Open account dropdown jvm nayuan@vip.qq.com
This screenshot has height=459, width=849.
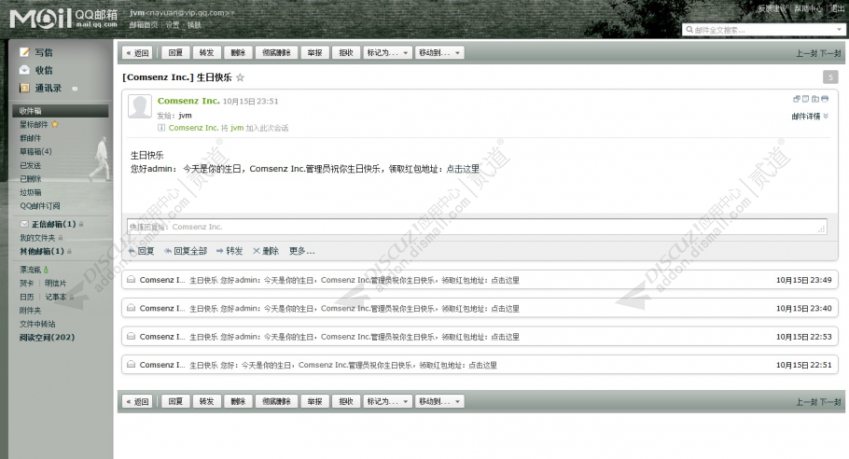182,12
